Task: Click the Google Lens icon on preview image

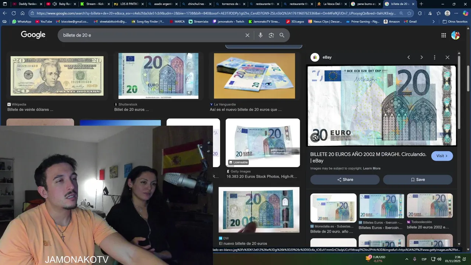Action: (315, 138)
